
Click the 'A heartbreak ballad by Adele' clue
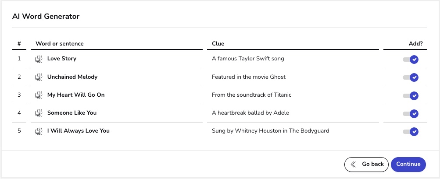click(x=250, y=113)
